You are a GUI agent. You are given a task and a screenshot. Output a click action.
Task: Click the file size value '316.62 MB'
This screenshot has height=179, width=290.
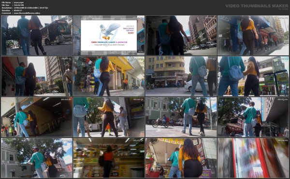(x=19, y=5)
